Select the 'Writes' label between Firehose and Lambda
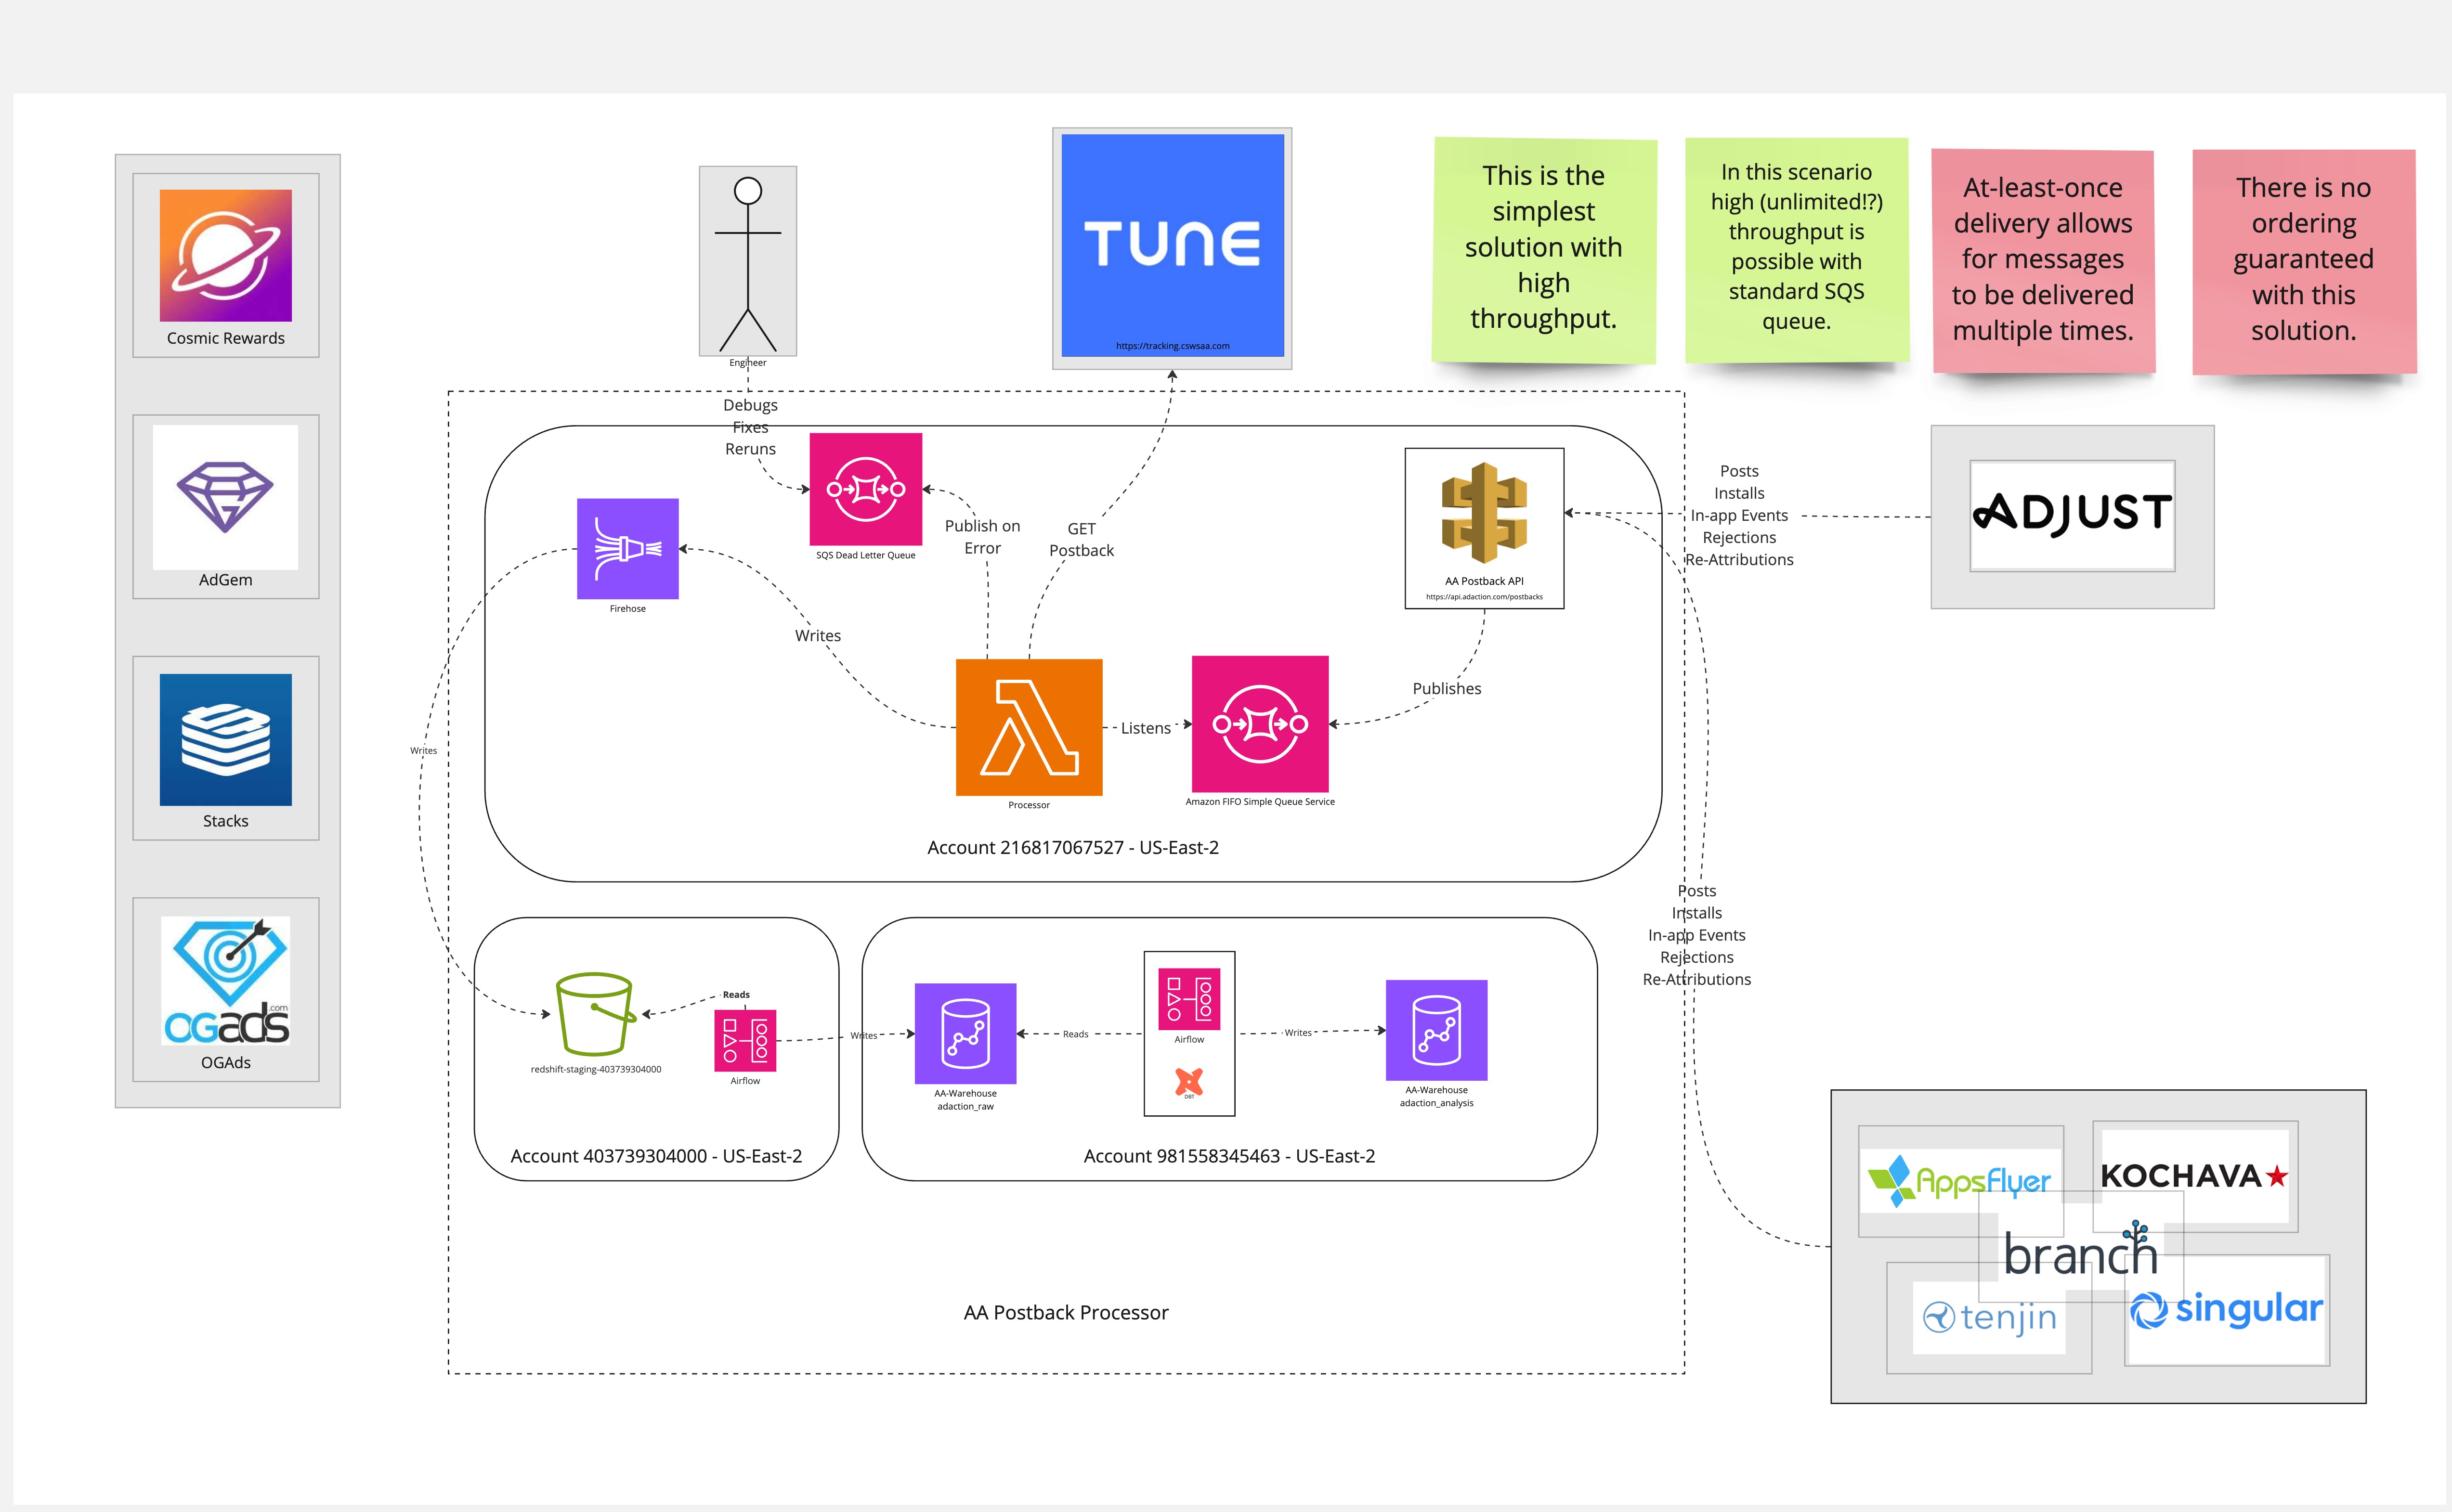This screenshot has height=1512, width=2452. pos(817,635)
